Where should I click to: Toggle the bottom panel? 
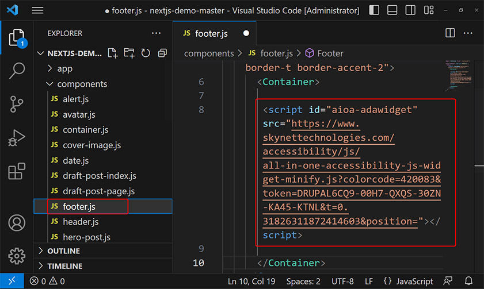click(392, 10)
